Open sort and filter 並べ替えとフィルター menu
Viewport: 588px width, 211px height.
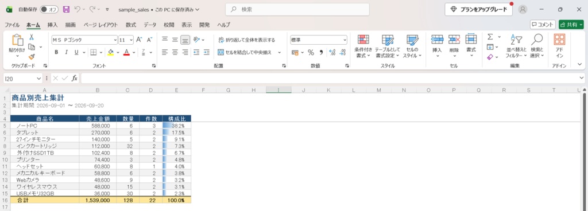coord(516,46)
